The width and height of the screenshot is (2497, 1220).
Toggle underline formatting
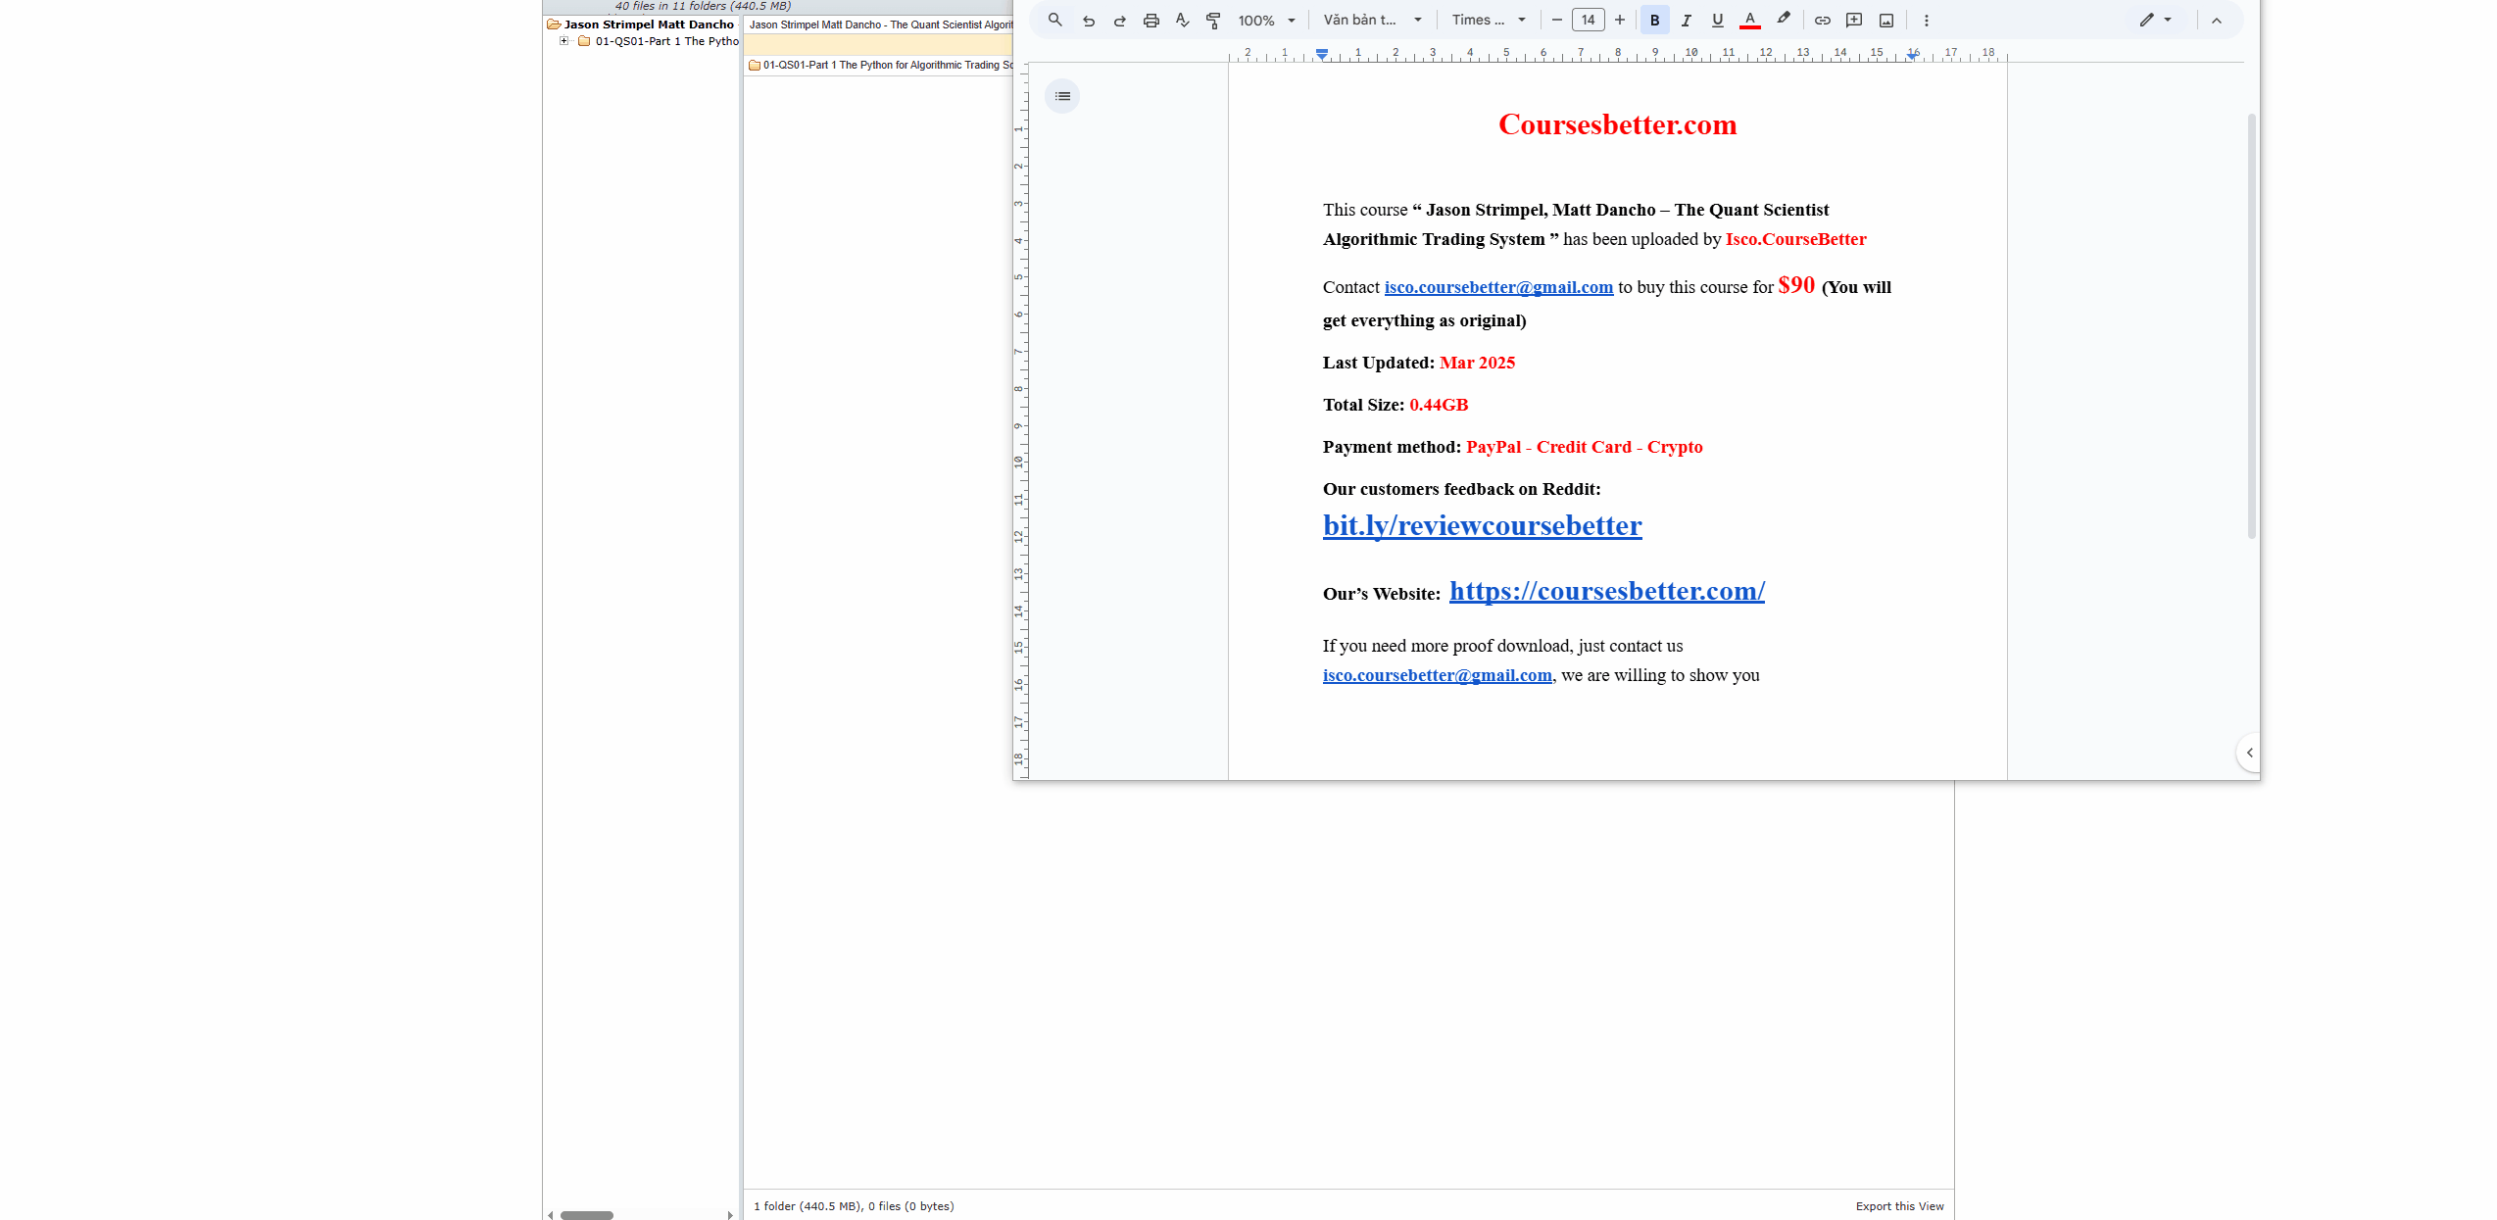tap(1717, 20)
